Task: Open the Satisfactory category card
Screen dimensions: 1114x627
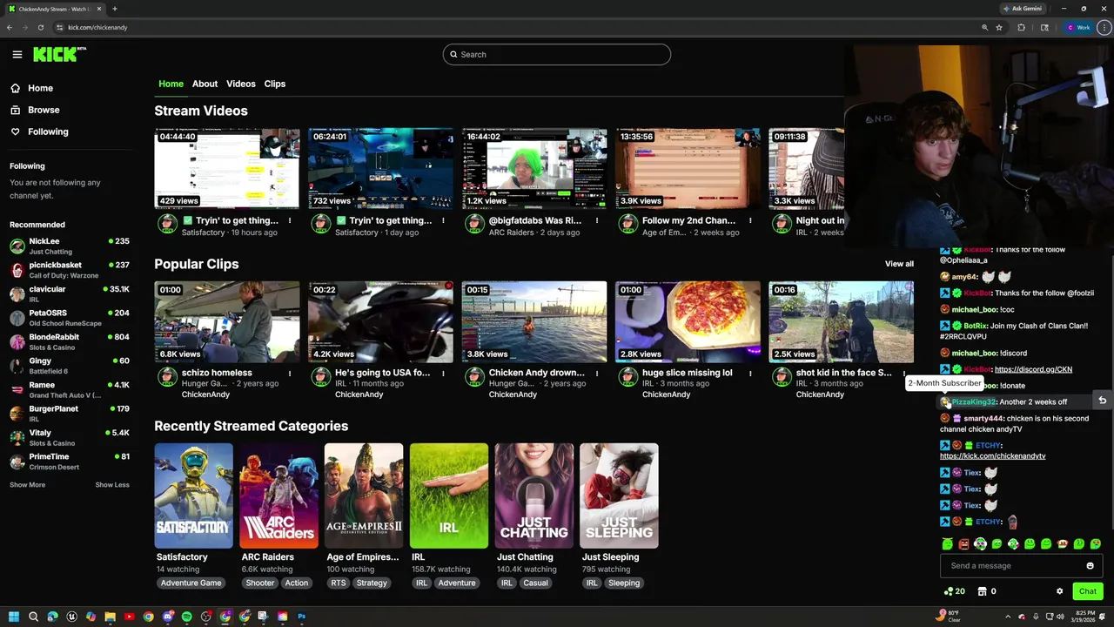Action: pos(193,496)
